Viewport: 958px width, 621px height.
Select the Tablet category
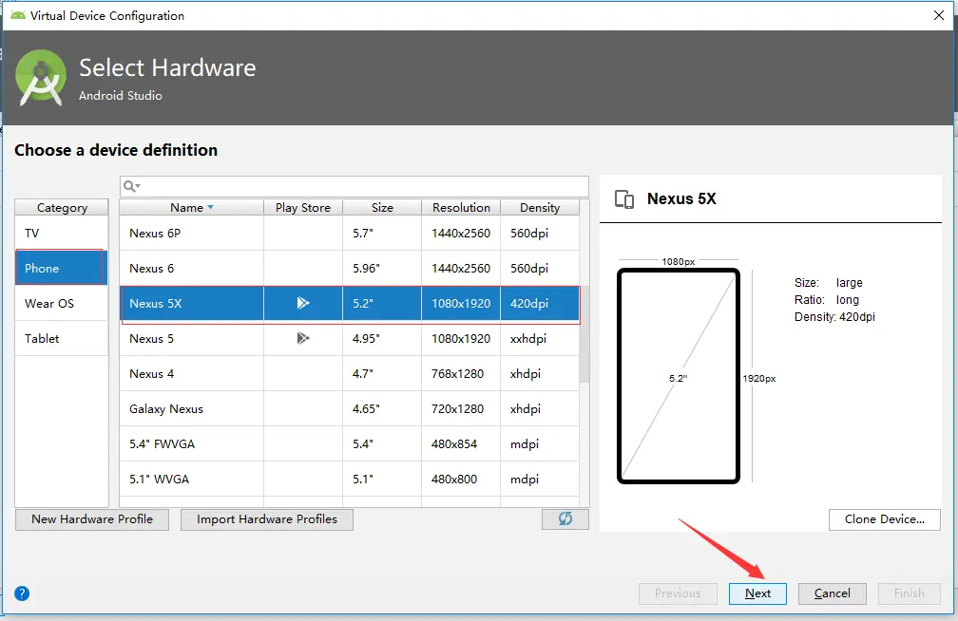tap(61, 338)
